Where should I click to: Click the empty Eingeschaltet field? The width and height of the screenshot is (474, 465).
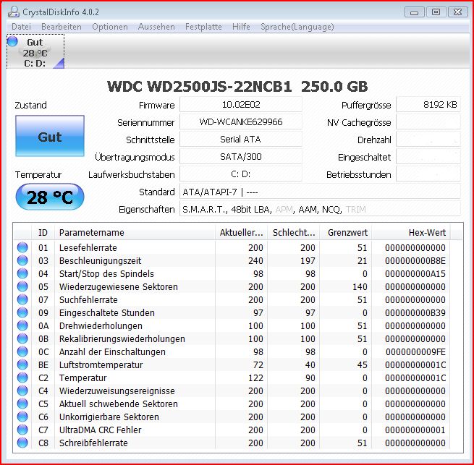[428, 157]
